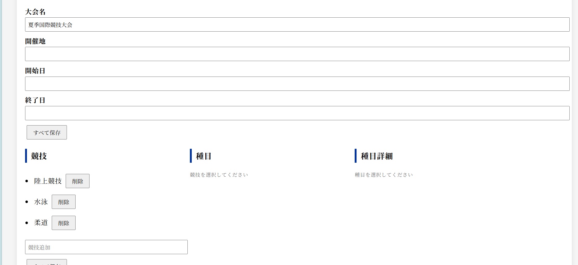Screen dimensions: 578x265
Task: Choose 水泳 from the 競技 list
Action: pos(41,202)
